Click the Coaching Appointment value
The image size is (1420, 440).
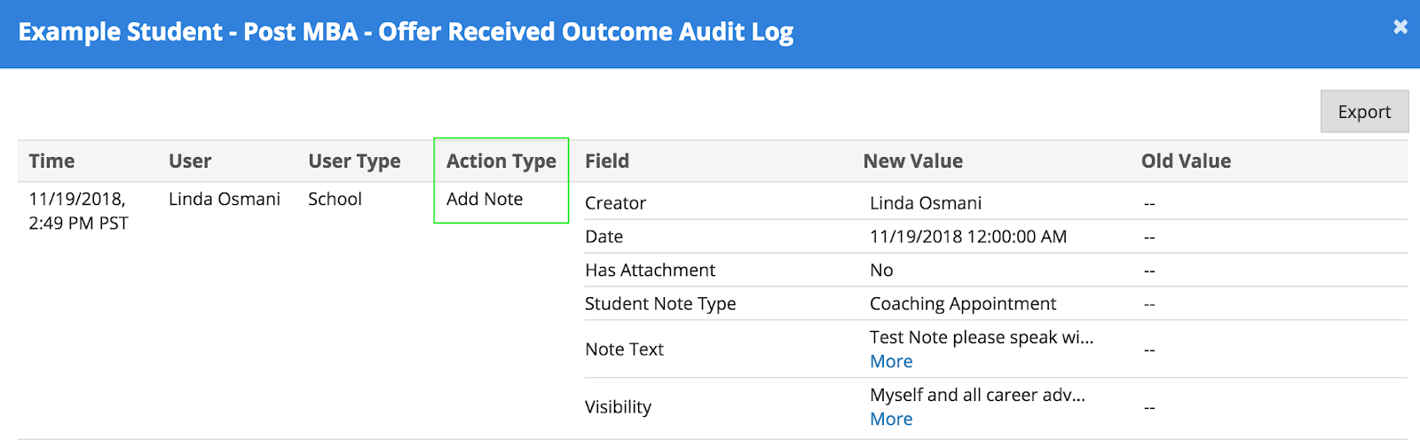tap(963, 303)
